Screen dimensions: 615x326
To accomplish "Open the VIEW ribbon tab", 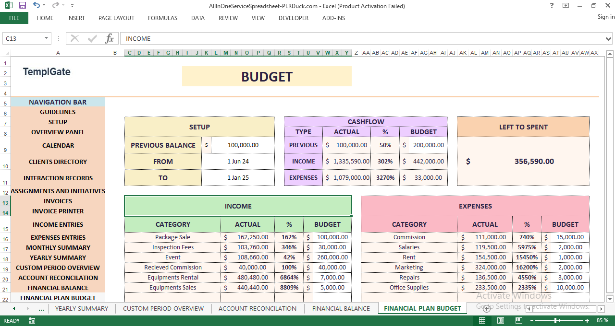I will [258, 18].
